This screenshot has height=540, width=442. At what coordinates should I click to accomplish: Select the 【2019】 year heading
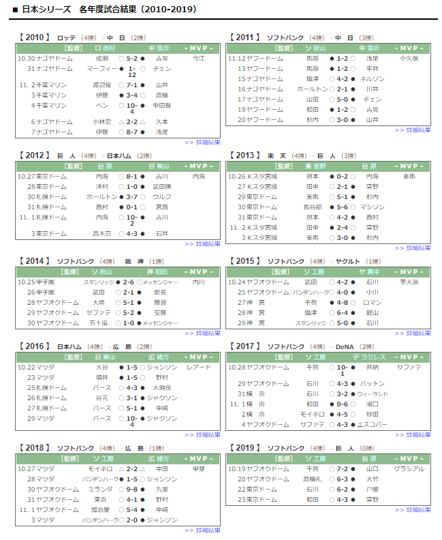point(245,448)
